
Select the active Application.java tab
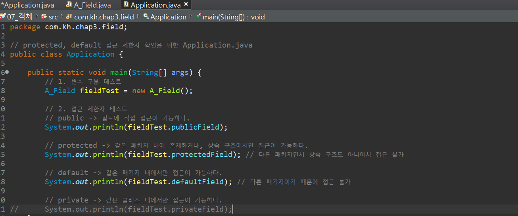[x=155, y=5]
